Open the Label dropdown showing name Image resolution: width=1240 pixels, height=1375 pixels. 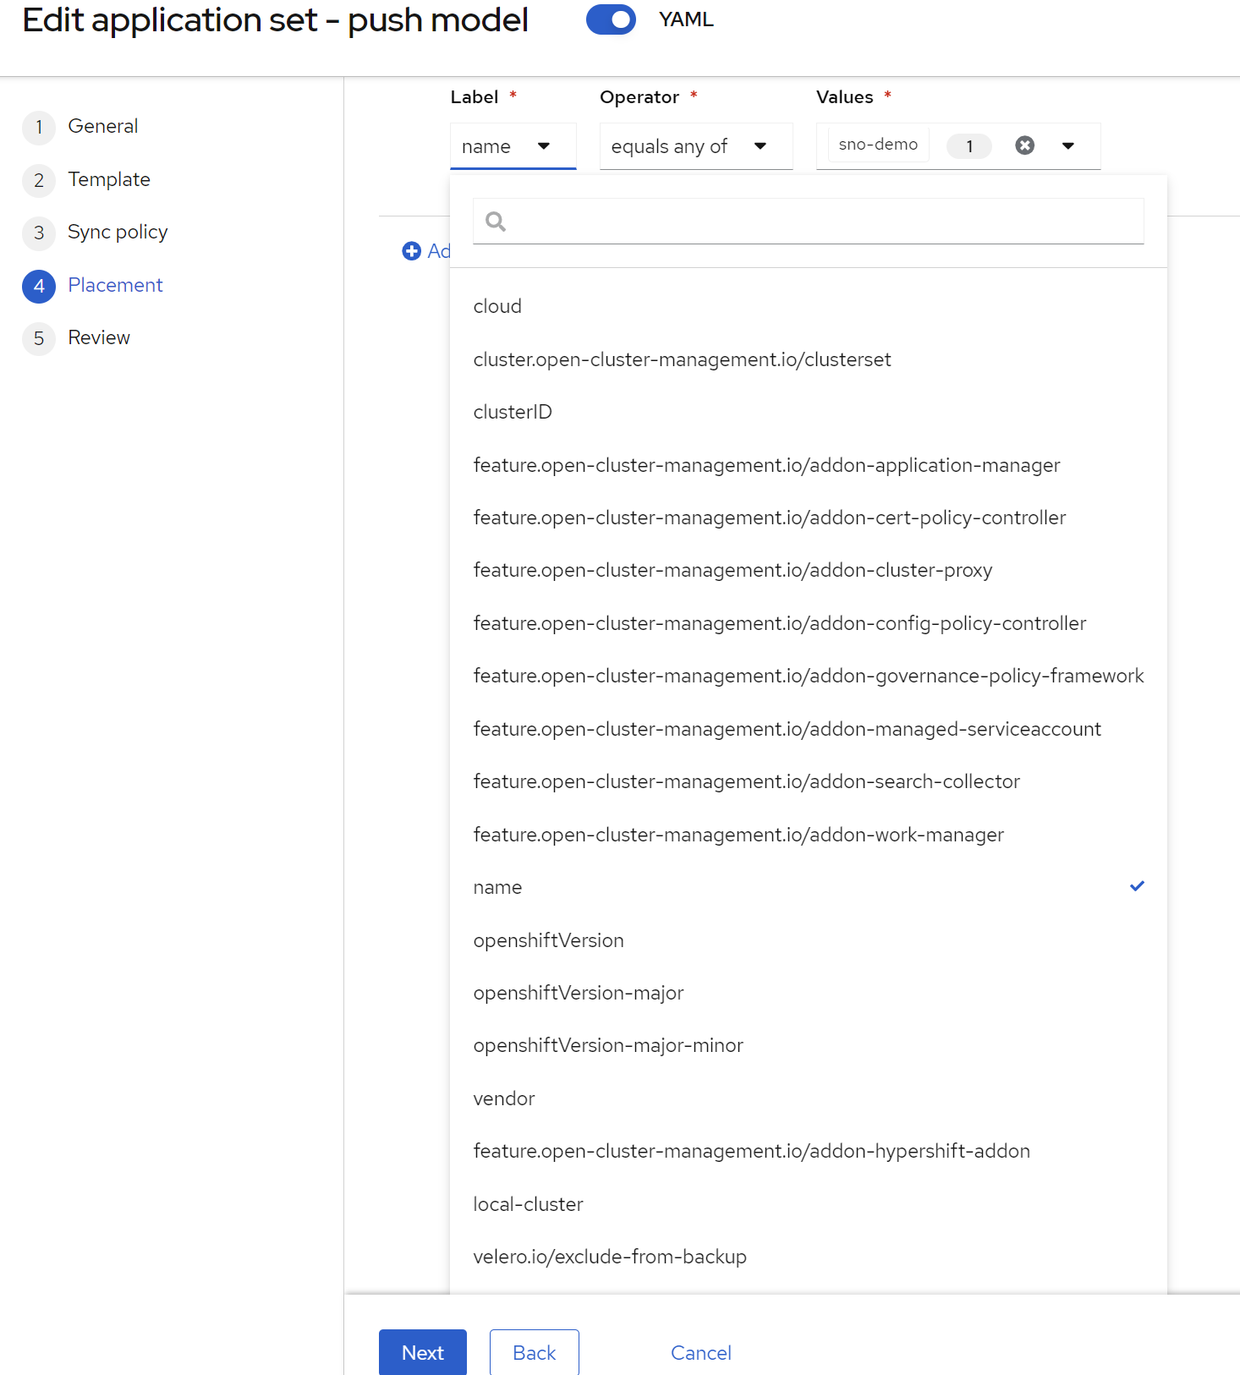pyautogui.click(x=513, y=146)
